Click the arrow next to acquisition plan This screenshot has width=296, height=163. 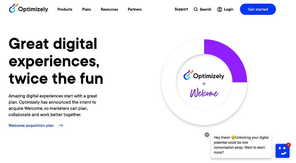click(61, 125)
